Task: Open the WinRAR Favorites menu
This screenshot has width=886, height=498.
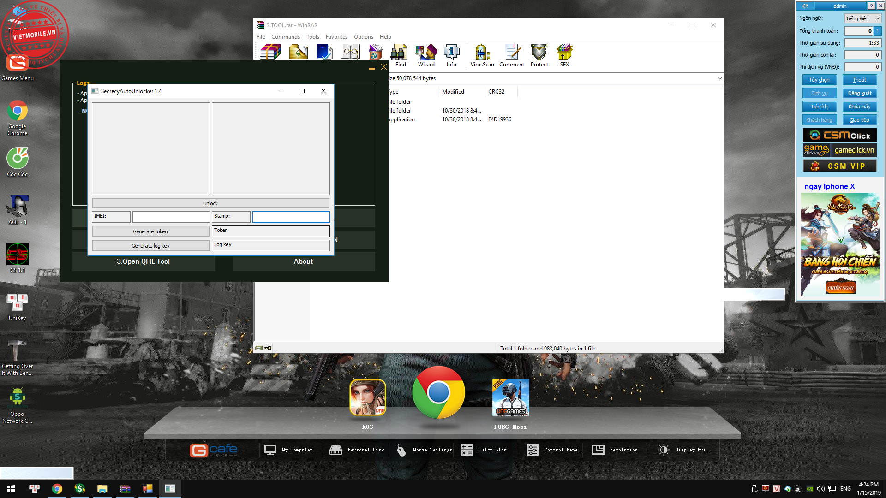Action: [x=336, y=37]
